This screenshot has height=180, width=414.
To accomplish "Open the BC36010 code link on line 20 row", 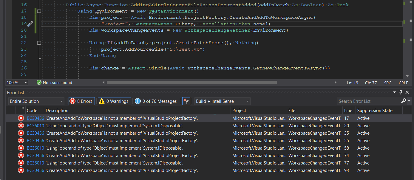I will pyautogui.click(x=35, y=126).
